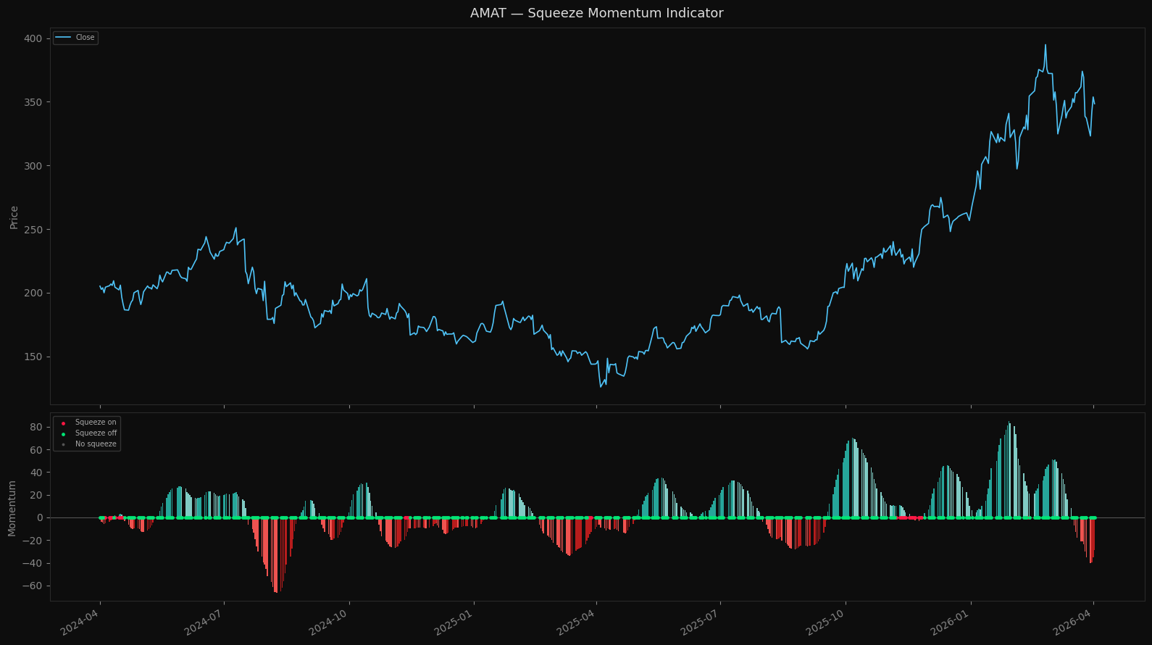Click the 2025-01 date tick label
This screenshot has height=645, width=1152.
[454, 623]
